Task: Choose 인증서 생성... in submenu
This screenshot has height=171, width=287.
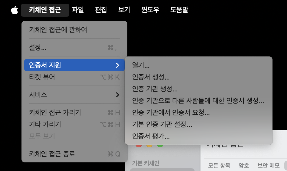Action: [199, 77]
